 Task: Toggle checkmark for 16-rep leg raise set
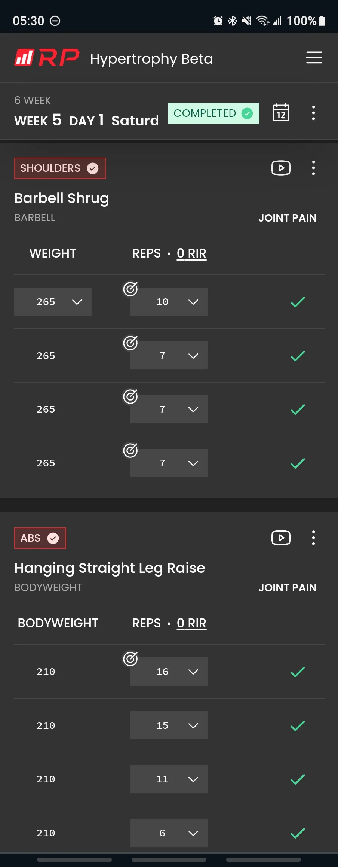pos(298,672)
